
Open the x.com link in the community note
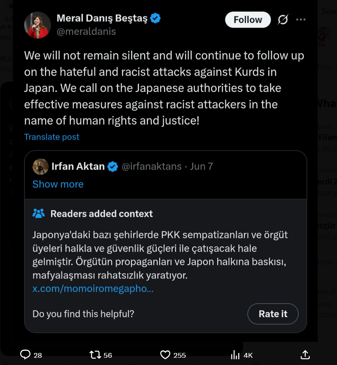(x=93, y=289)
